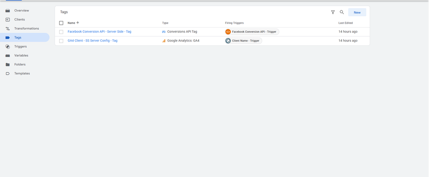
Task: Click the Type column header
Action: pos(165,23)
